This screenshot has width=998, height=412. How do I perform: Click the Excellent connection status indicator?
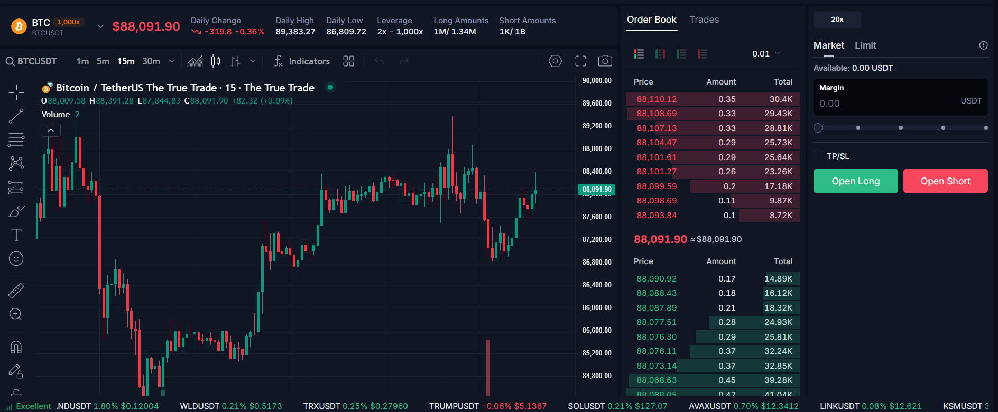[x=29, y=406]
